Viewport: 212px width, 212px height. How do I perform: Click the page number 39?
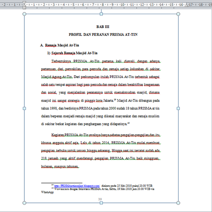[100, 199]
